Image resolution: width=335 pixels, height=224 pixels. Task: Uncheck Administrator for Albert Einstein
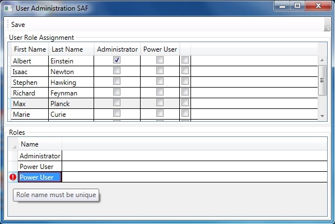point(117,60)
